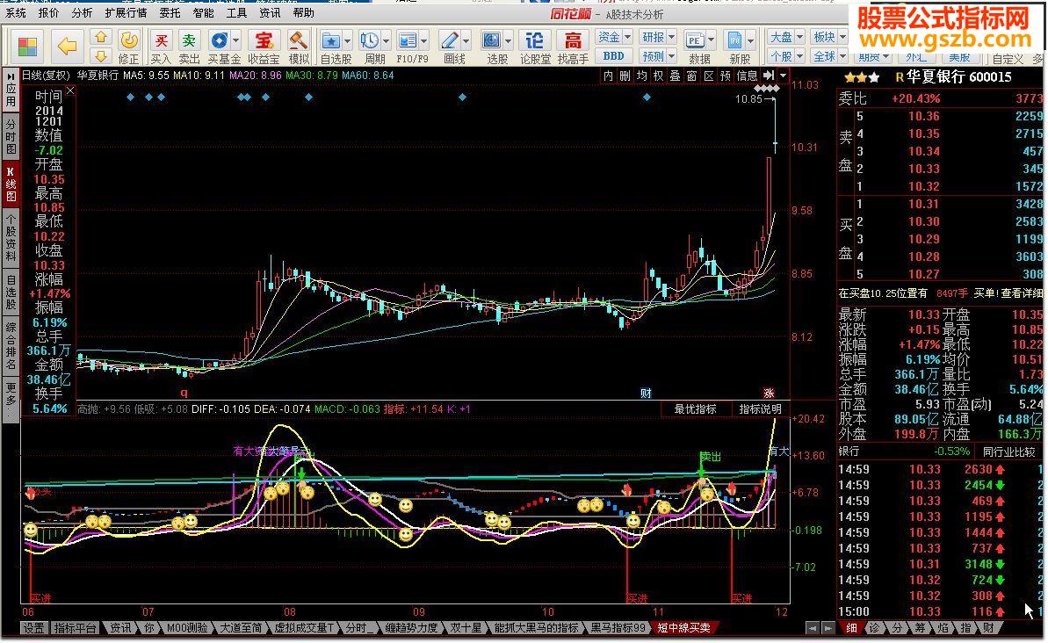This screenshot has width=1048, height=643.
Task: Click the BBD toolbar button
Action: point(613,56)
